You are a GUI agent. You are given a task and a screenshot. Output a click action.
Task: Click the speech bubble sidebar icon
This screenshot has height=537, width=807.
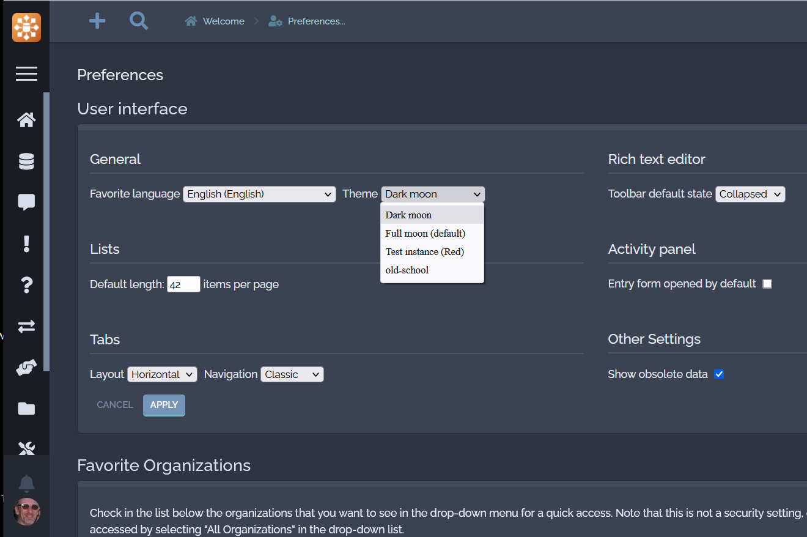tap(26, 202)
